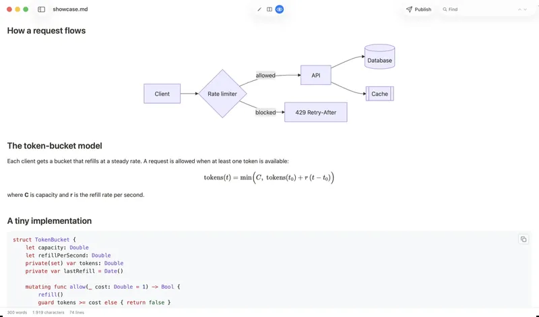The height and width of the screenshot is (317, 539).
Task: Click 'private(set) var tokens' code line
Action: pos(74,263)
